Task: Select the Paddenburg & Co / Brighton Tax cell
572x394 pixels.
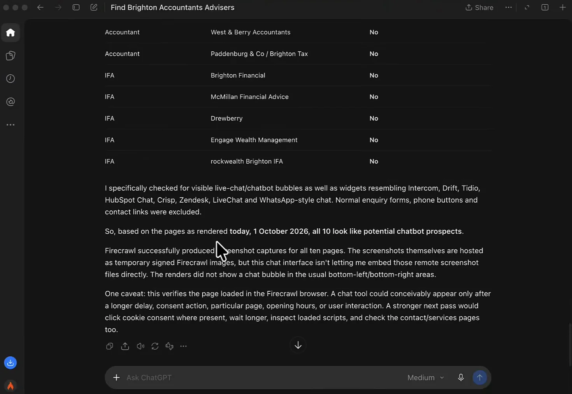Action: (259, 54)
